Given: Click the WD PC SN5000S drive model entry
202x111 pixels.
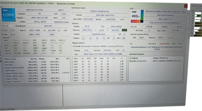Looking at the screenshot, I should [168, 61].
